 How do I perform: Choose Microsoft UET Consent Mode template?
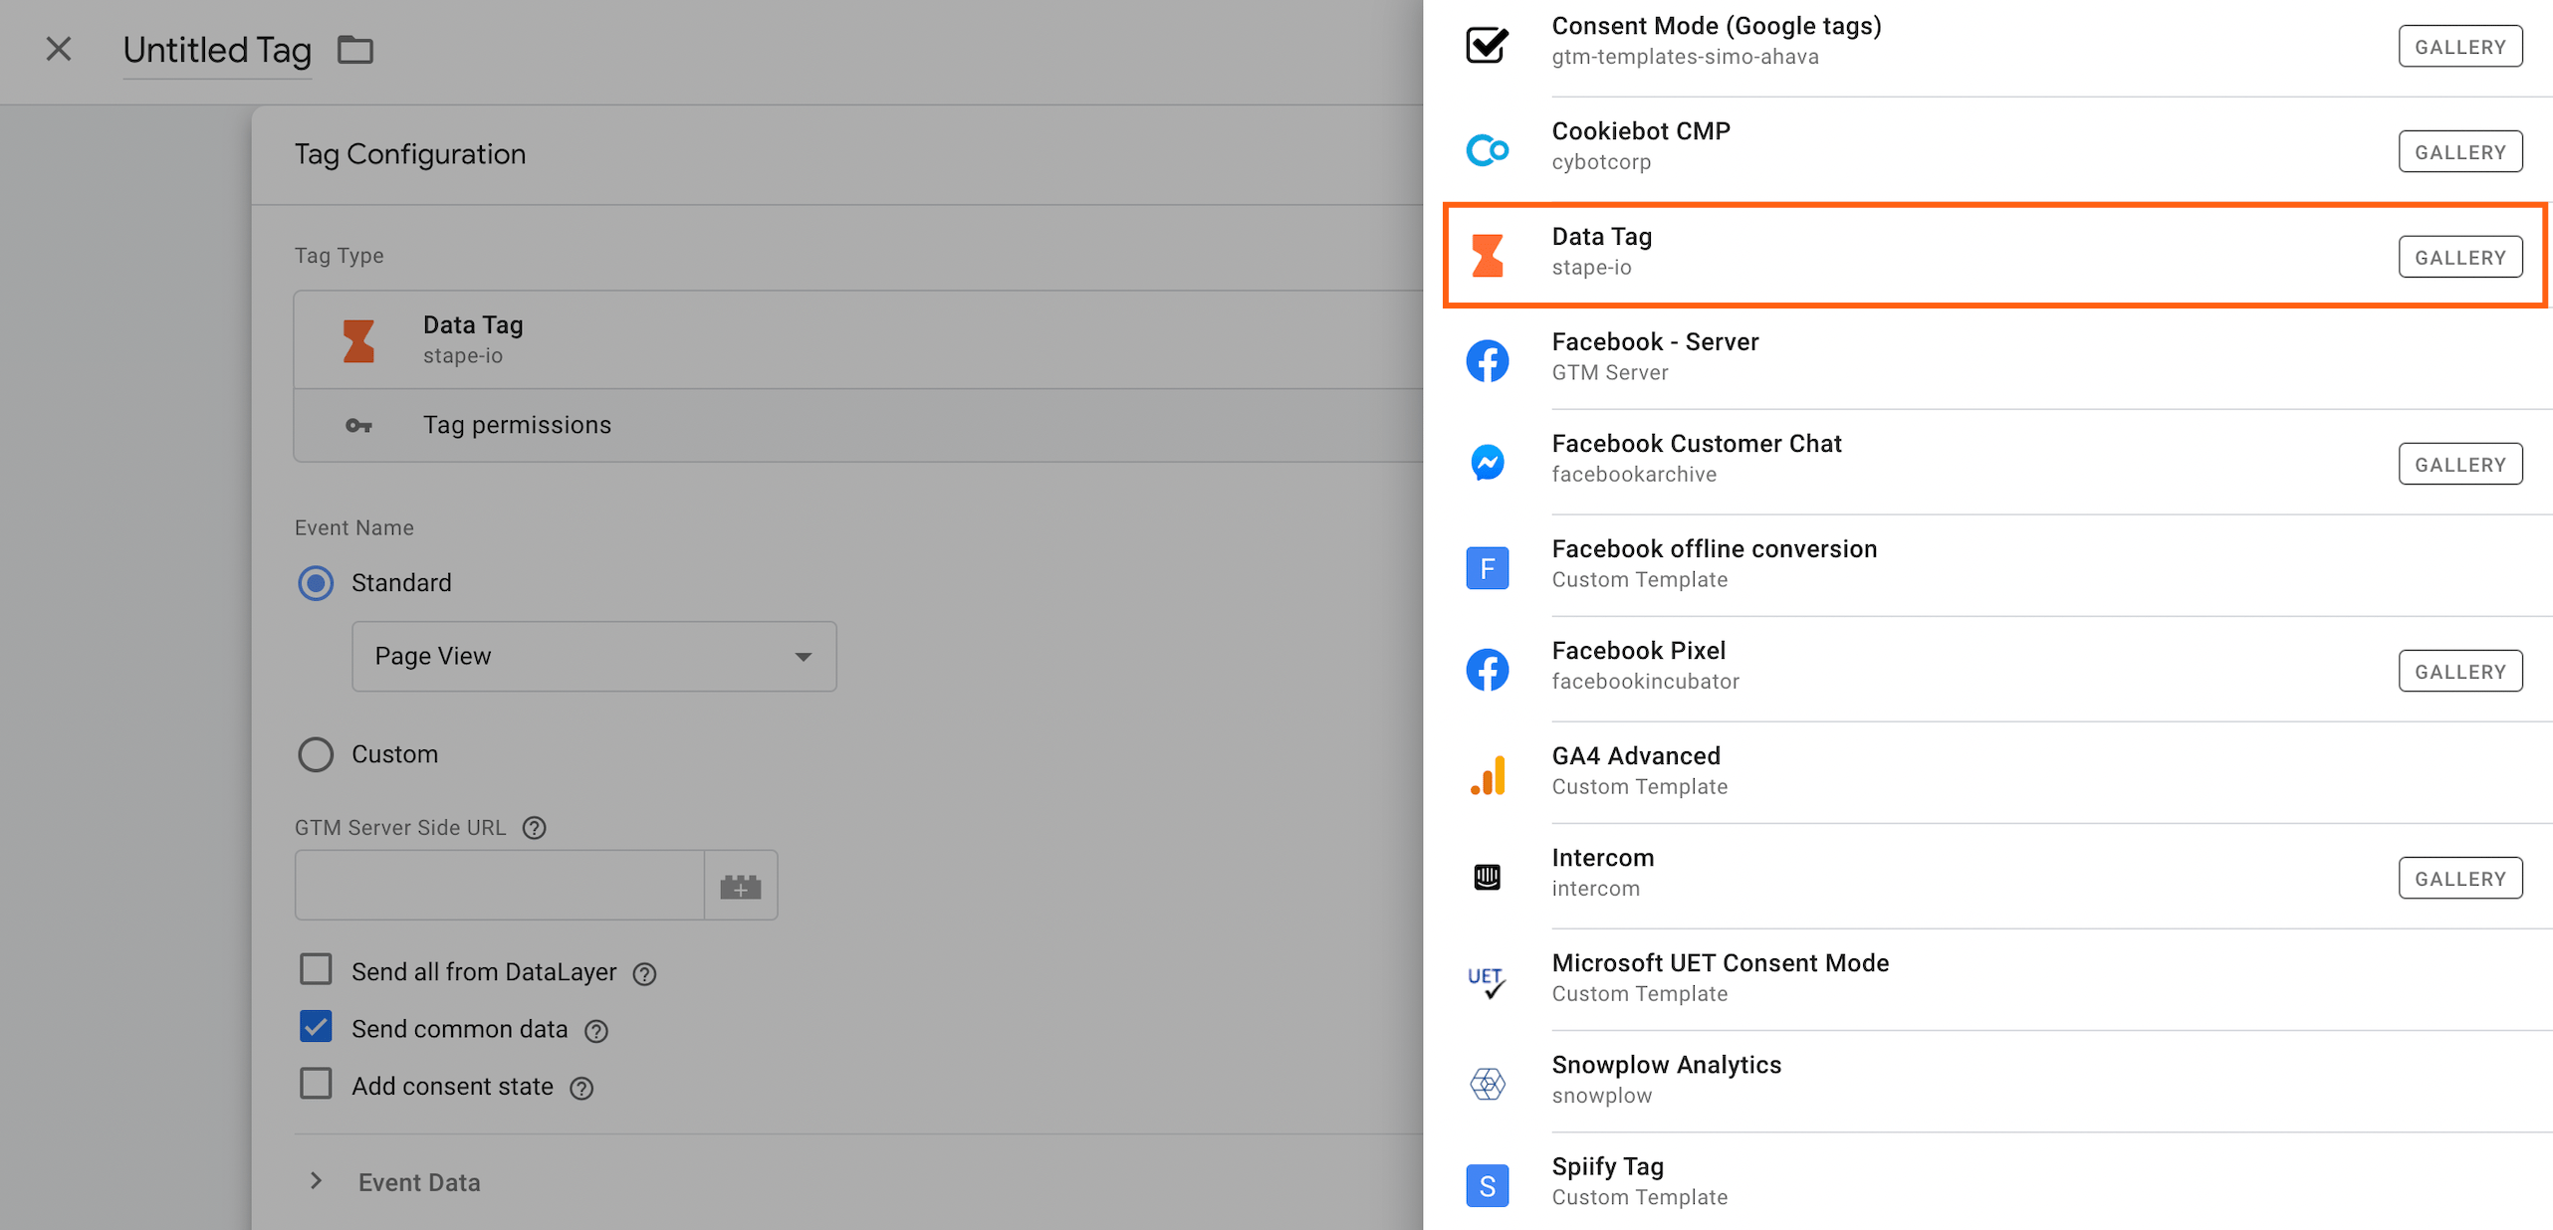(x=1987, y=979)
